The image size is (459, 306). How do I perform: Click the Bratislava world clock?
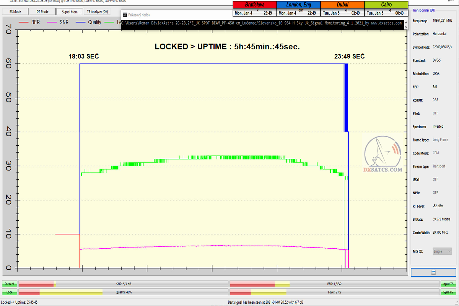click(255, 9)
